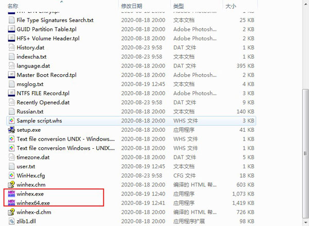Select file name Master Boot Record.tpl
This screenshot has height=226, width=309.
click(46, 75)
